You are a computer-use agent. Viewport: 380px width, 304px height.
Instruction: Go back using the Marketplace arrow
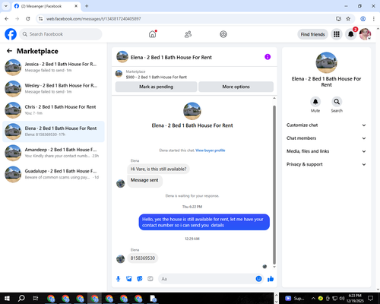[9, 51]
